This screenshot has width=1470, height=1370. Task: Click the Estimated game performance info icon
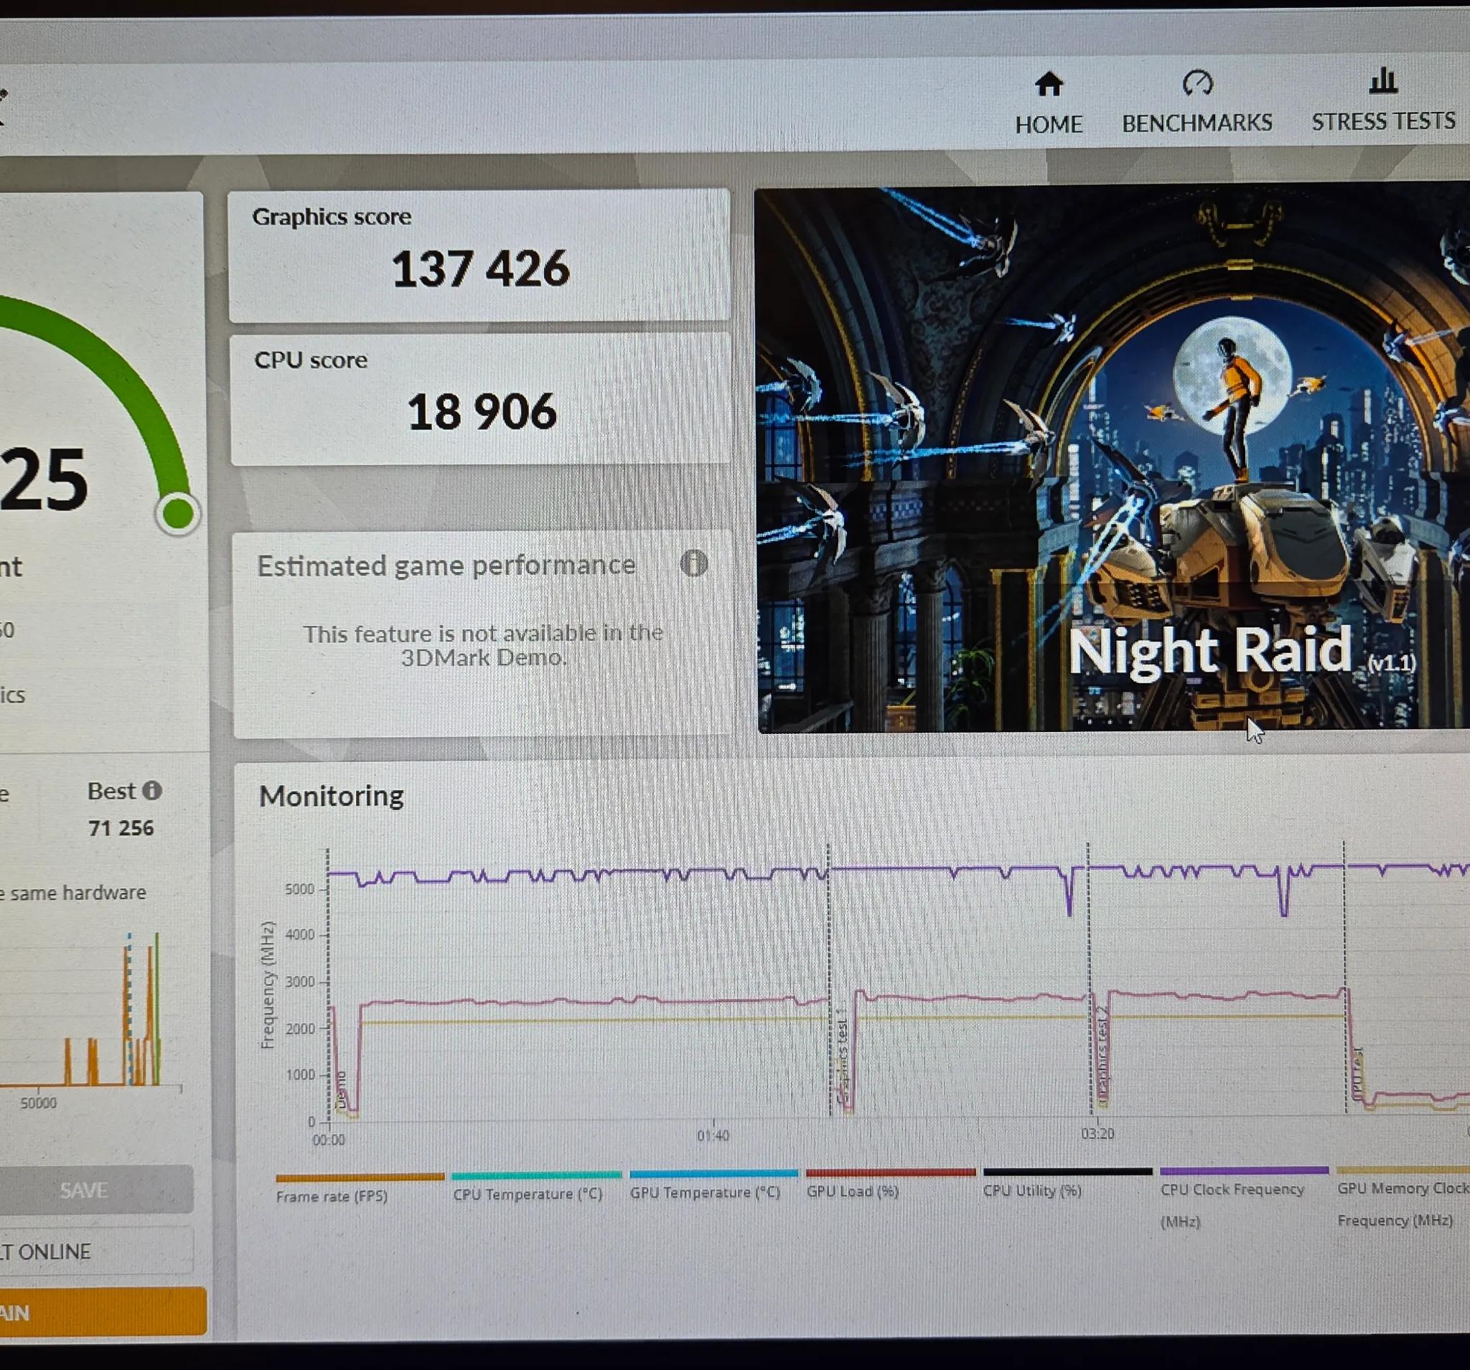click(693, 563)
